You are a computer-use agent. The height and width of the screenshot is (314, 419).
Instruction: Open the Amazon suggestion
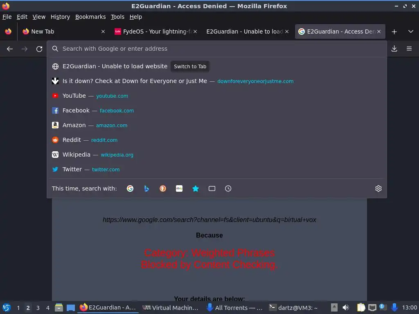[x=217, y=125]
